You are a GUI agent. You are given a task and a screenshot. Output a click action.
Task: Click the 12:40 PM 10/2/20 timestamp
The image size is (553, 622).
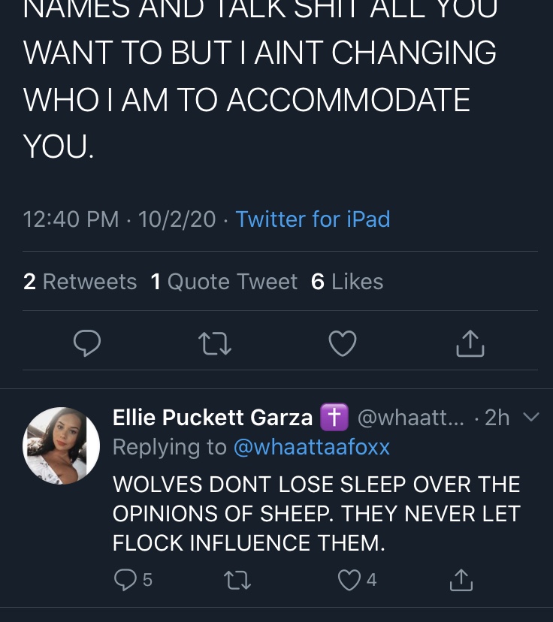[119, 219]
